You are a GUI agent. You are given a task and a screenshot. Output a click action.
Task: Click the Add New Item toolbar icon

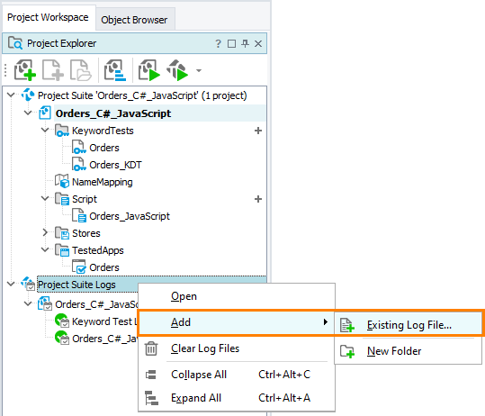click(x=53, y=70)
